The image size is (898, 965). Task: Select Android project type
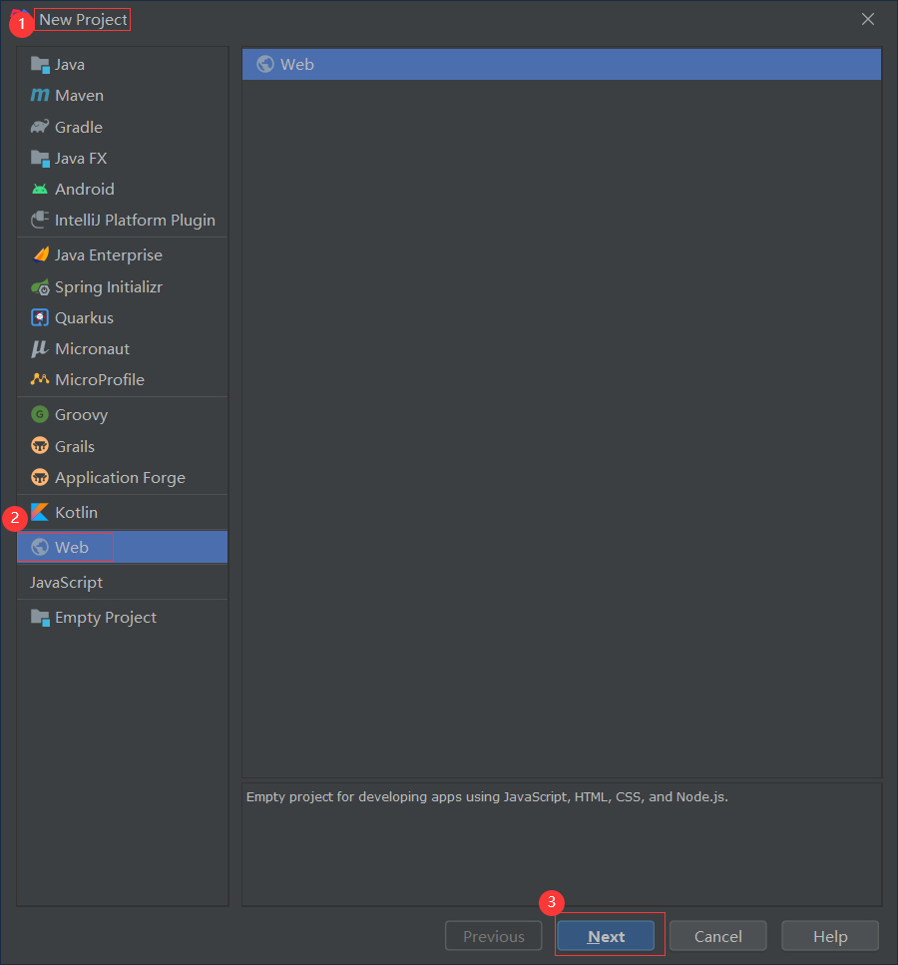123,189
